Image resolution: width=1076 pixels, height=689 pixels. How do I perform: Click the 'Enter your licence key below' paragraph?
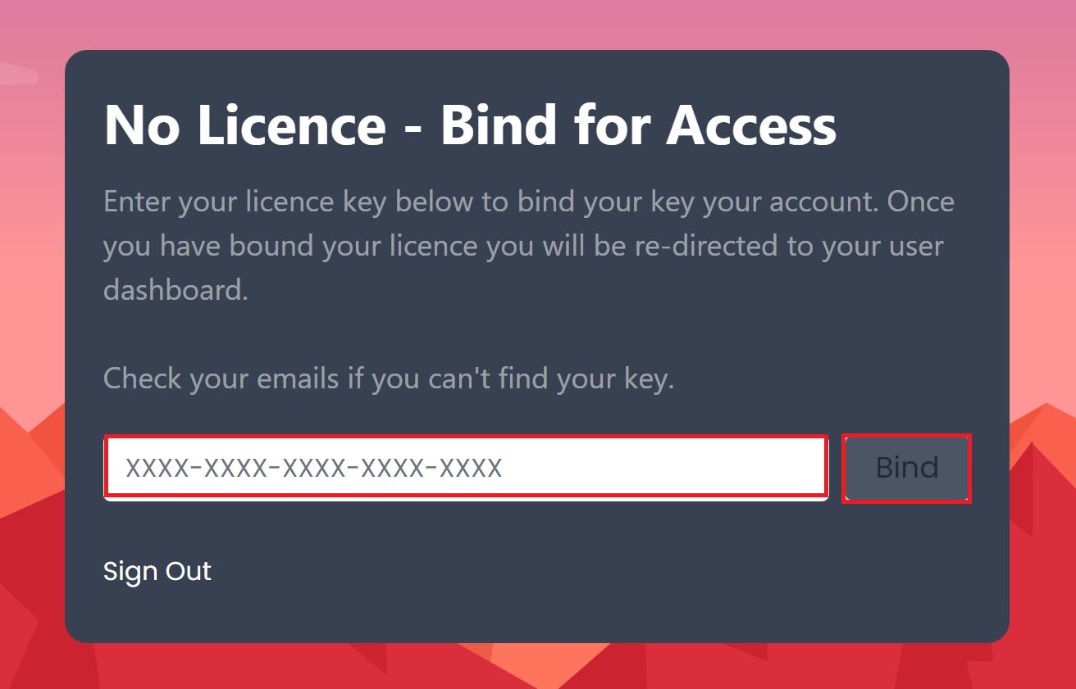[x=528, y=246]
